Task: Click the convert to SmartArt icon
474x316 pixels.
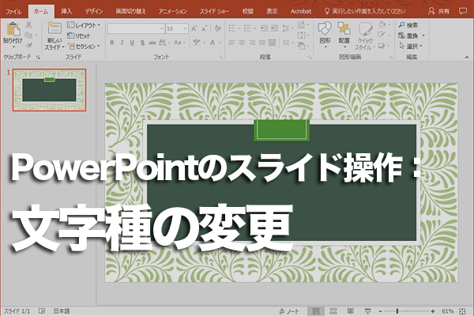Action: click(302, 46)
